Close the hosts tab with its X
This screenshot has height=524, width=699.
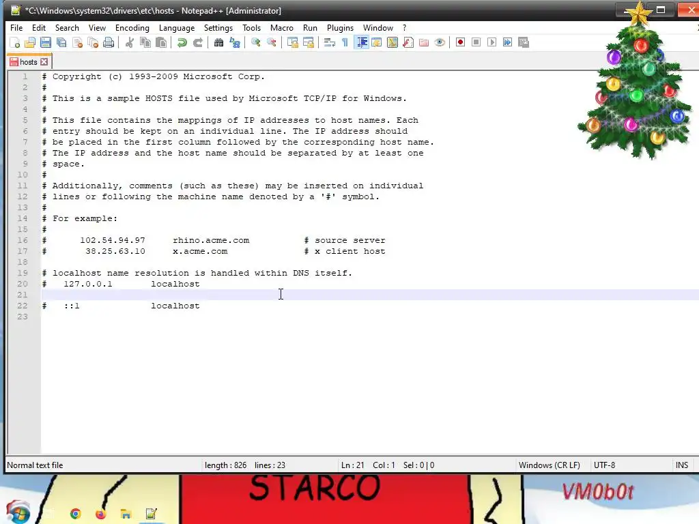coord(44,62)
